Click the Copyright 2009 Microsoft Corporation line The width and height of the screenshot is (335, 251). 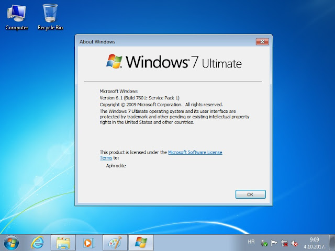click(x=161, y=105)
